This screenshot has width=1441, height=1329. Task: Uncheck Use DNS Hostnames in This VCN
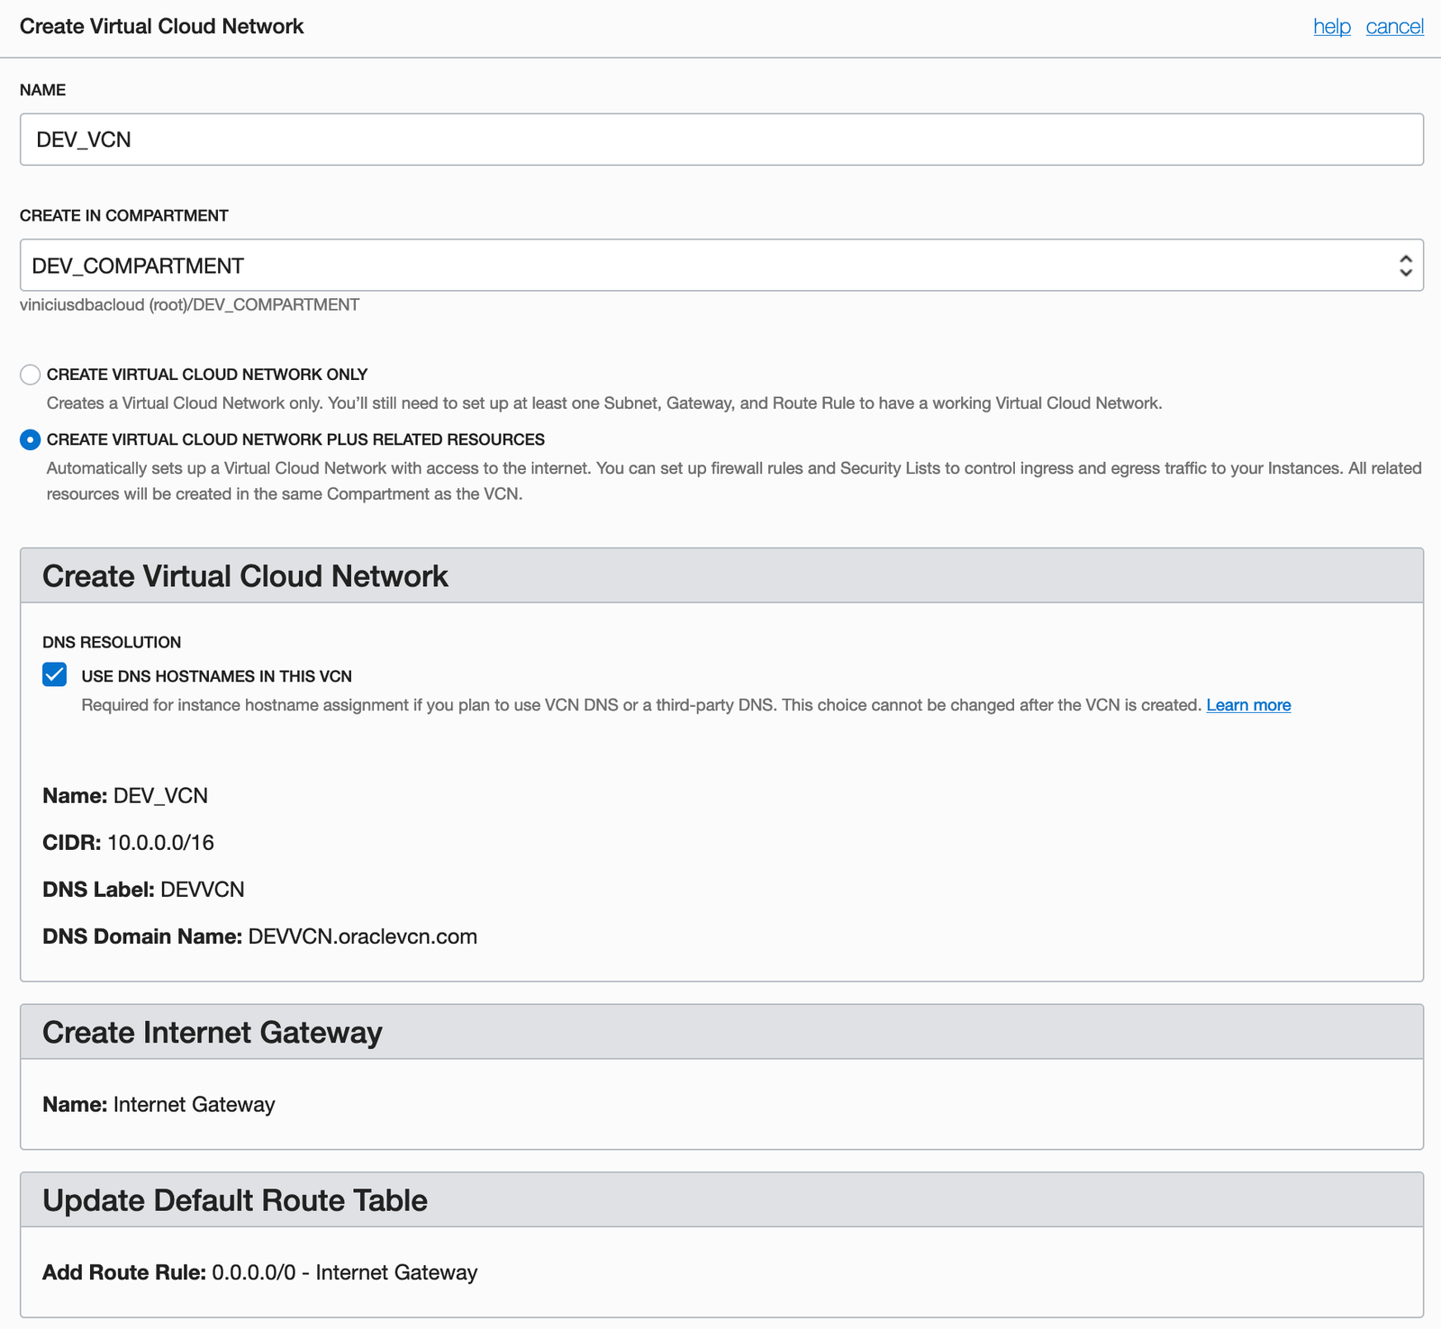55,674
